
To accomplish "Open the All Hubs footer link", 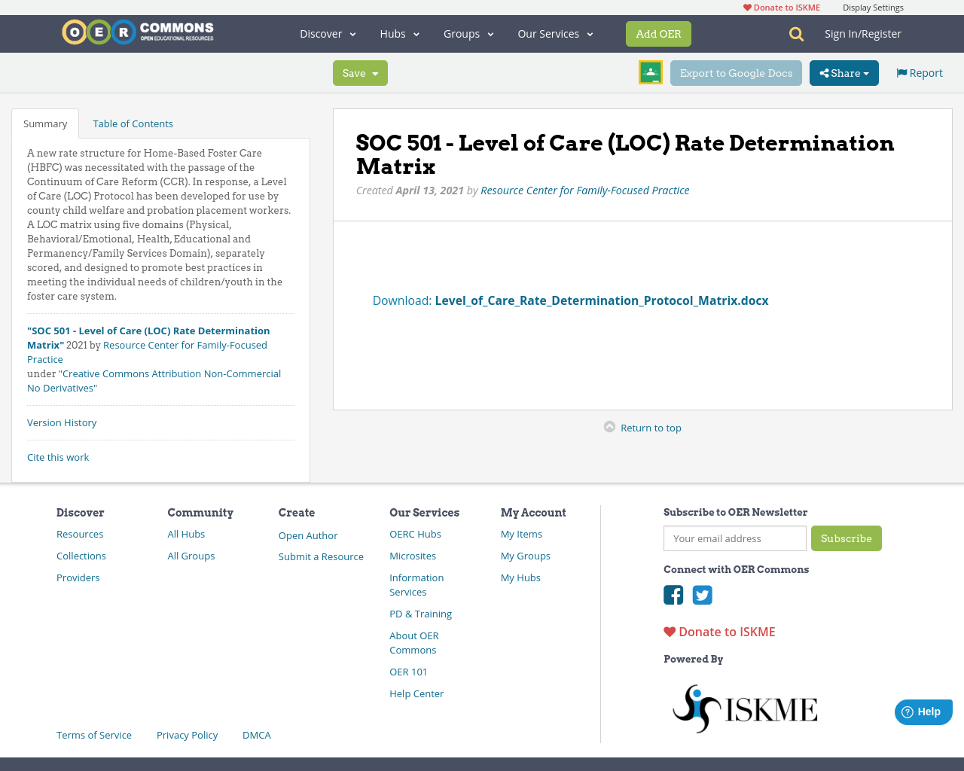I will 186,534.
